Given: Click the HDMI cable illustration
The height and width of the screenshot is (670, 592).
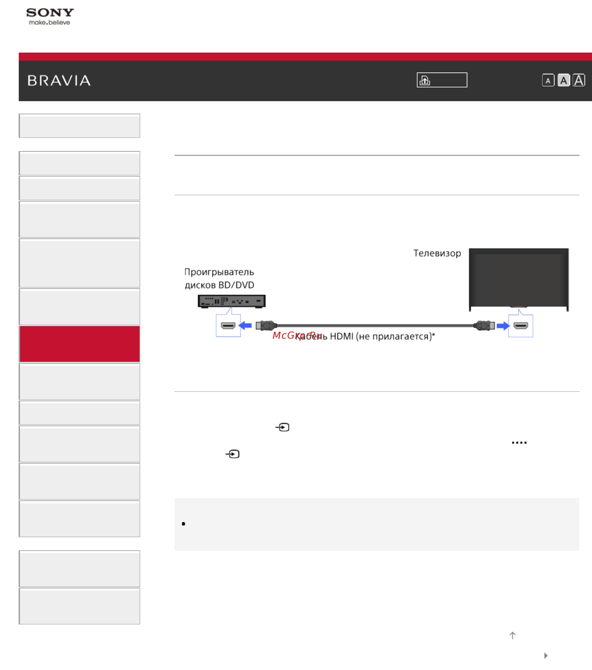Looking at the screenshot, I should [x=375, y=325].
